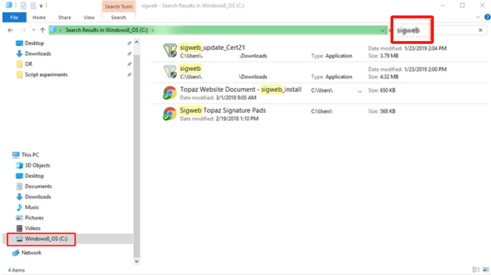The height and width of the screenshot is (275, 491).
Task: Click the Properties quick access toolbar icon
Action: click(x=23, y=6)
